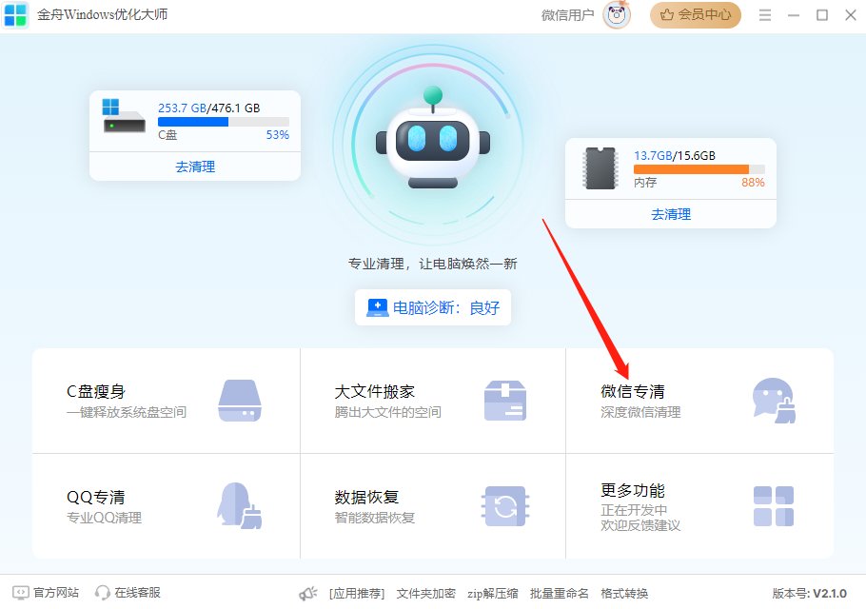Click the 深度微信清理 subtitle

(x=640, y=412)
